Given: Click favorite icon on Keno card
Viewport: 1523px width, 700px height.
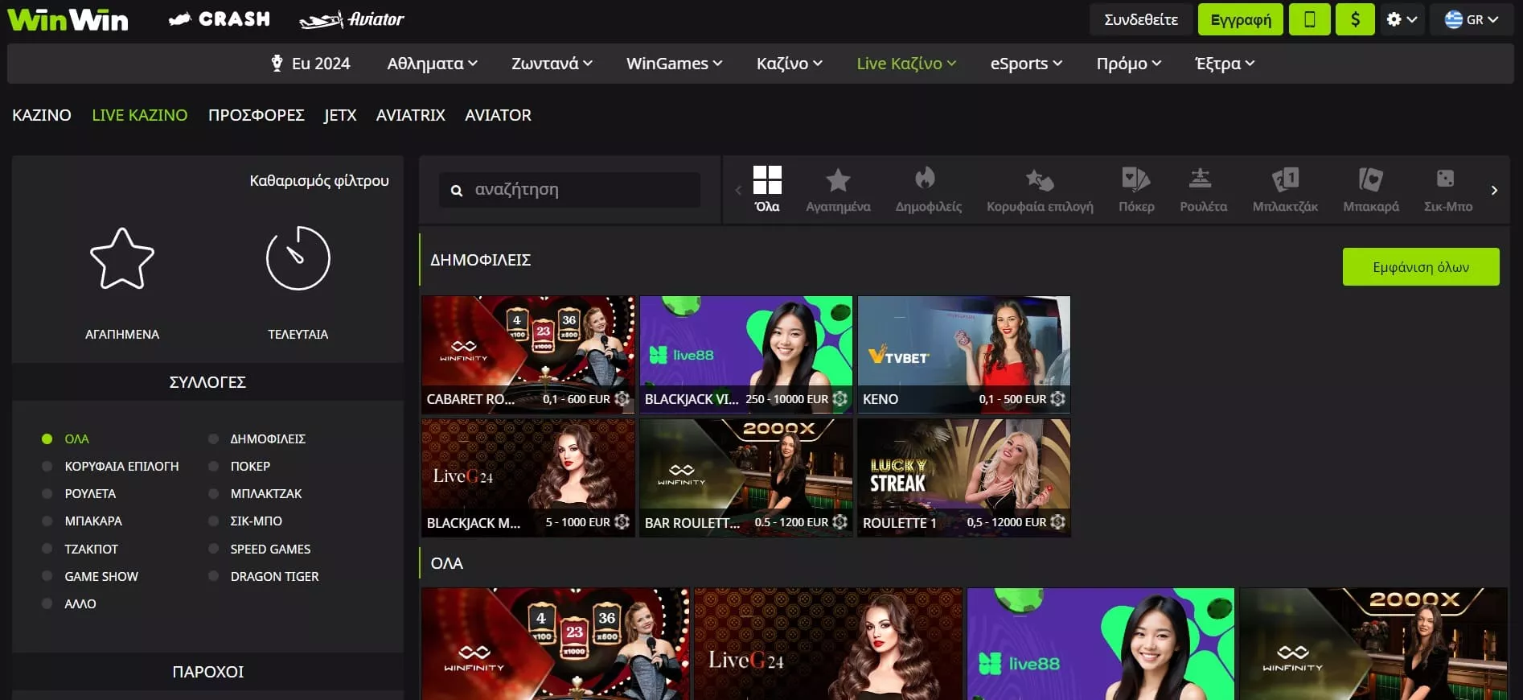Looking at the screenshot, I should coord(1058,399).
